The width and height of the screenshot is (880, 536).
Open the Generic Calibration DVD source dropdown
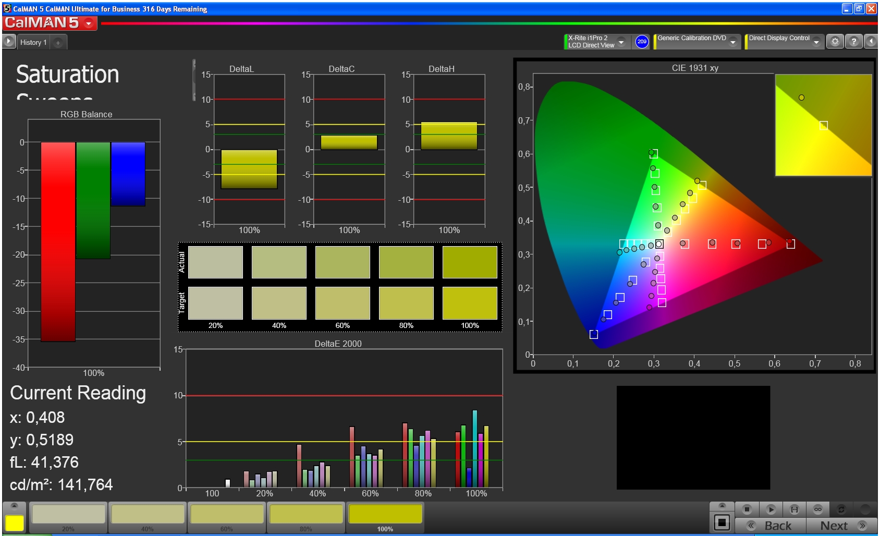click(733, 42)
